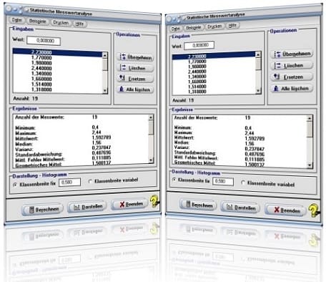Click value list scroll up arrow, right window
326x282 pixels.
pos(258,54)
